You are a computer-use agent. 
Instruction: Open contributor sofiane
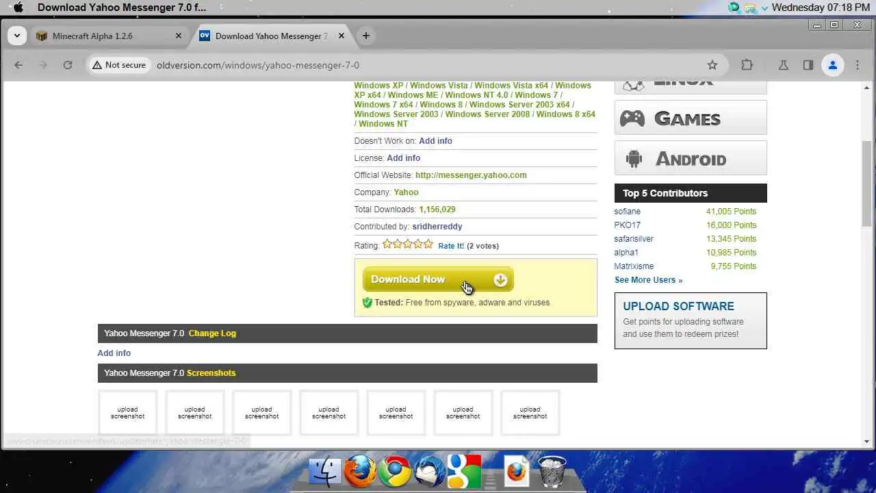pos(628,212)
